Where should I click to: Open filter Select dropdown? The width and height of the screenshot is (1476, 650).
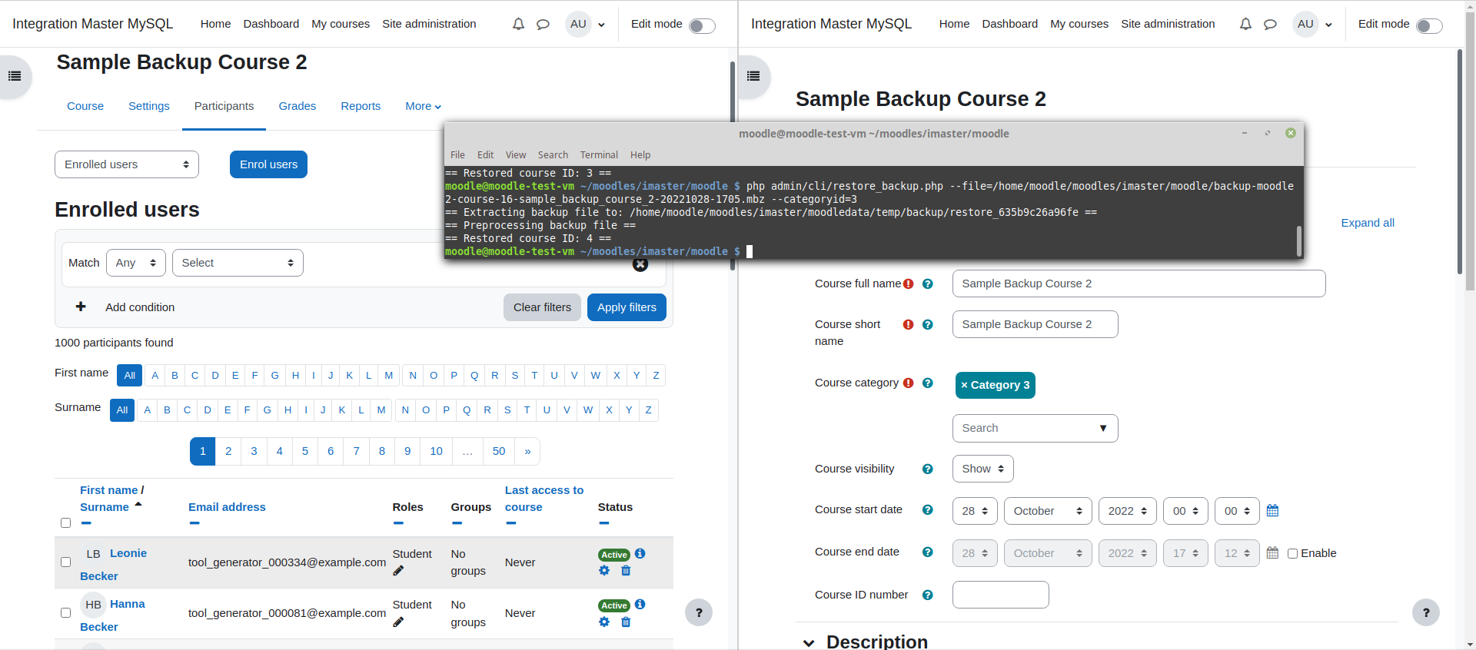[x=238, y=263]
